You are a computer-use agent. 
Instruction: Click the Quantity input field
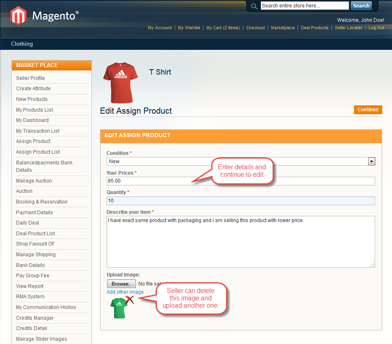point(240,201)
